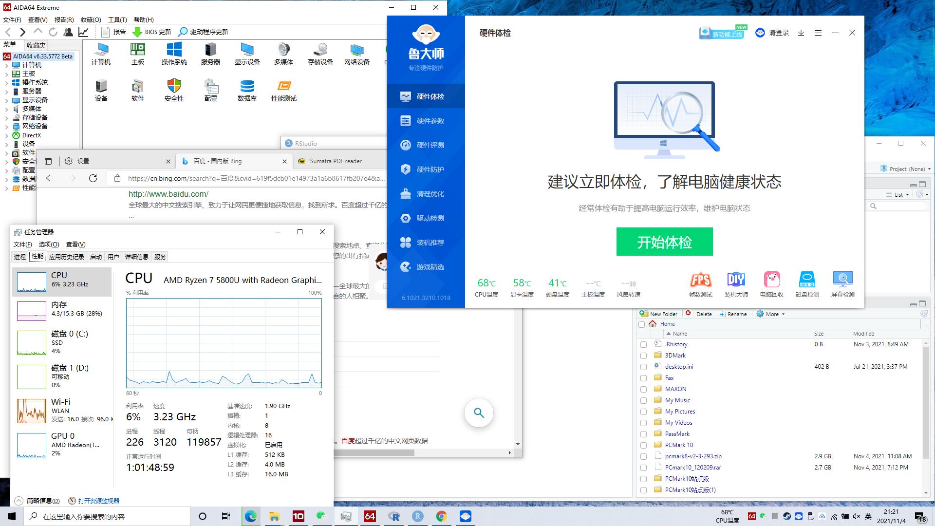
Task: Open the Project (None) dropdown
Action: point(906,169)
